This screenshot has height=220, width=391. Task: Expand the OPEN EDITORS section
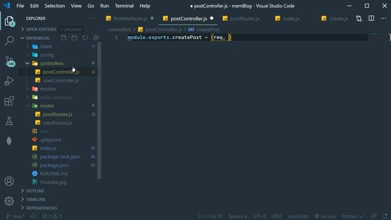(x=42, y=29)
